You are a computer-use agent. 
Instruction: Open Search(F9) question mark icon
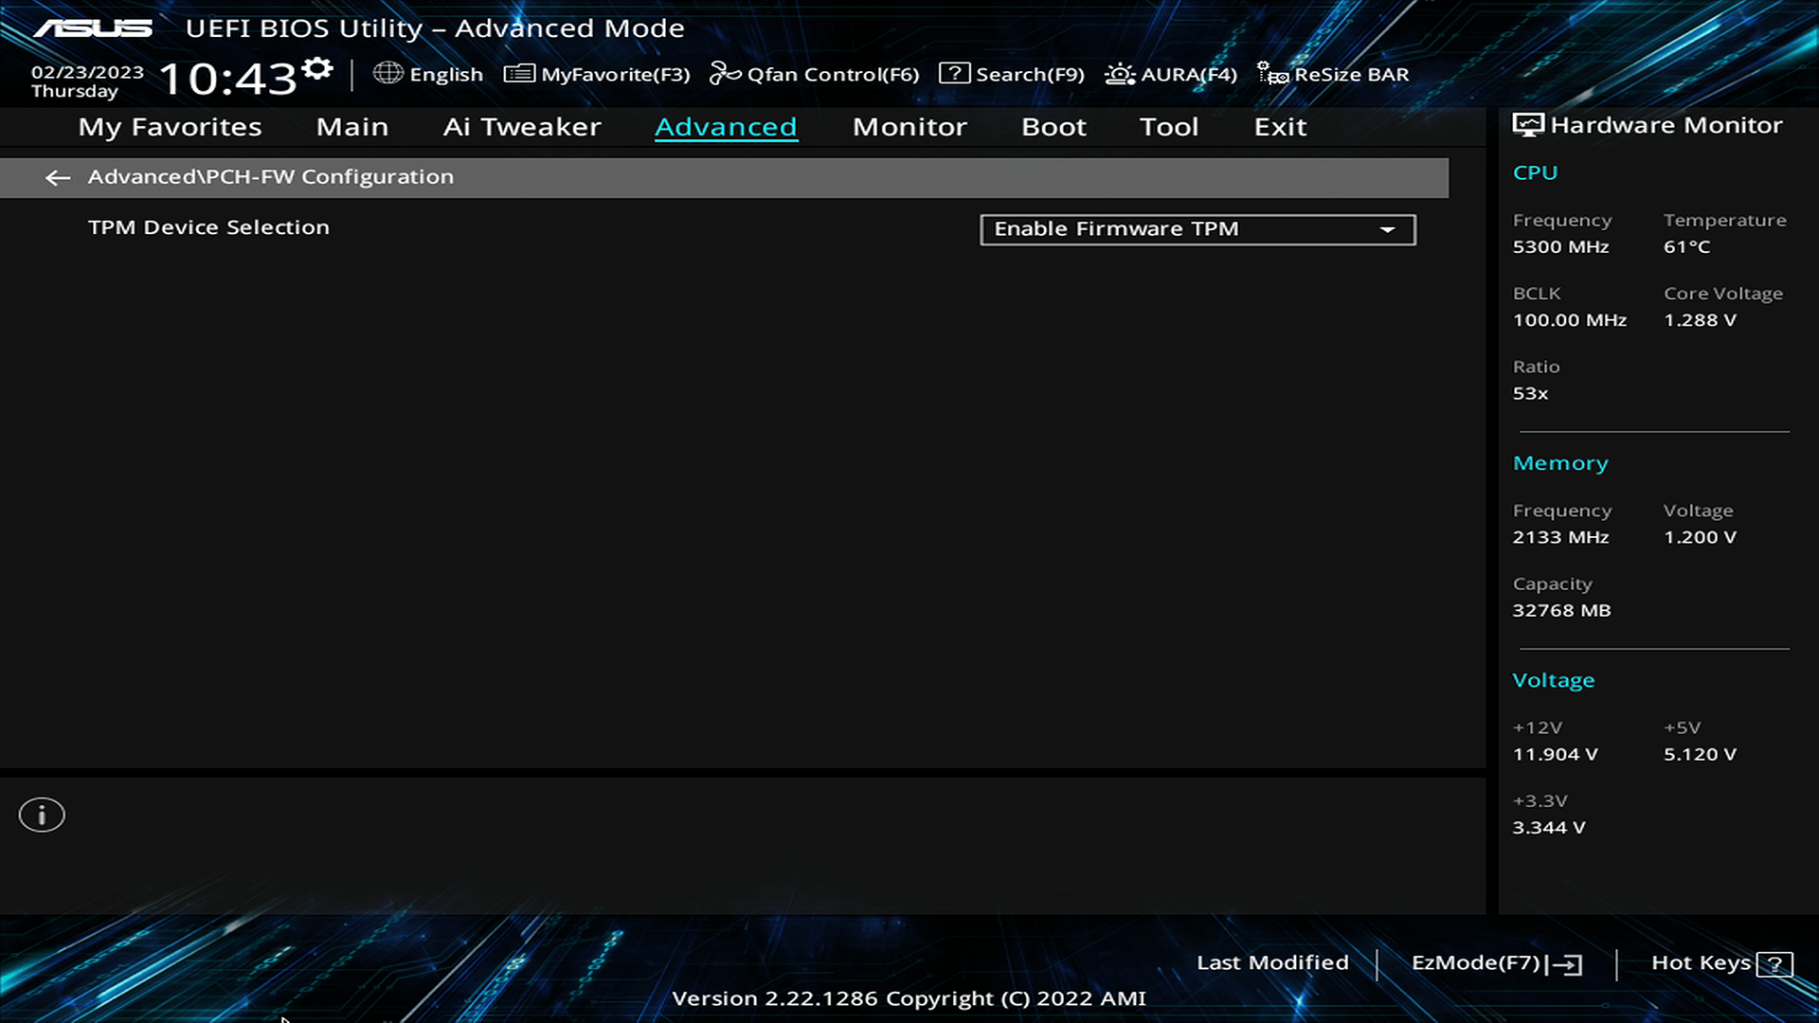click(954, 73)
